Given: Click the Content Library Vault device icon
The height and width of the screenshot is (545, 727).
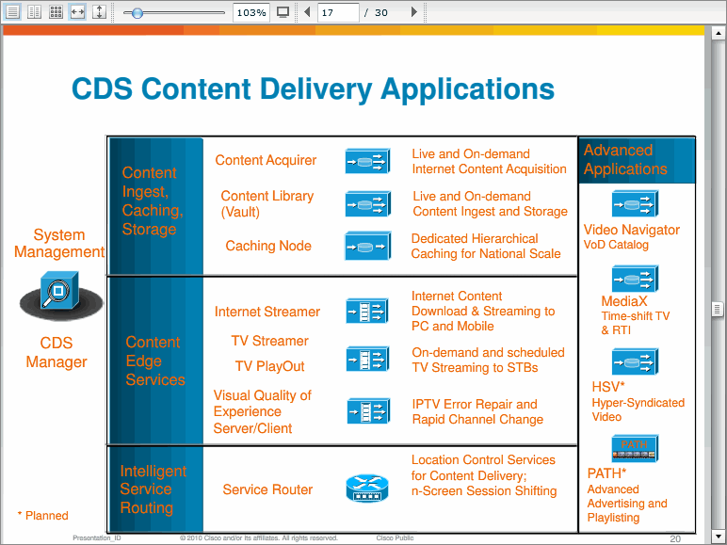Looking at the screenshot, I should [368, 203].
